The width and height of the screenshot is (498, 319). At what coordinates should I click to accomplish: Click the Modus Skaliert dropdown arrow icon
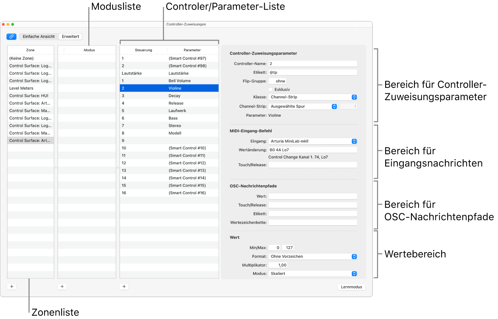[354, 274]
